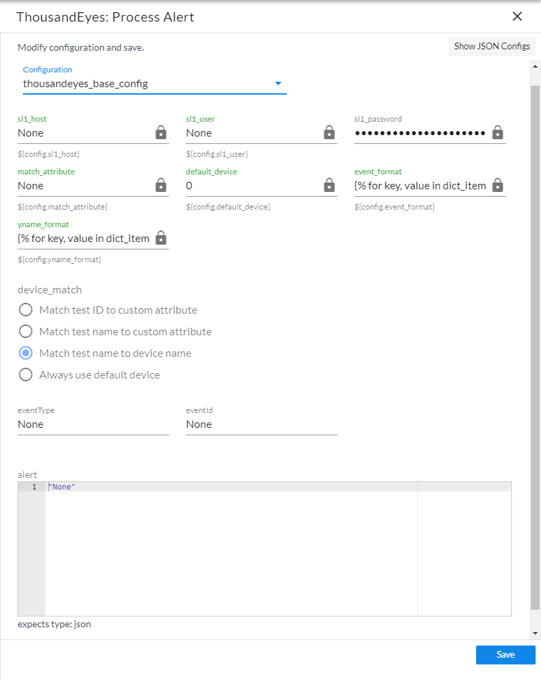Click the lock icon for sl1_host

(161, 132)
